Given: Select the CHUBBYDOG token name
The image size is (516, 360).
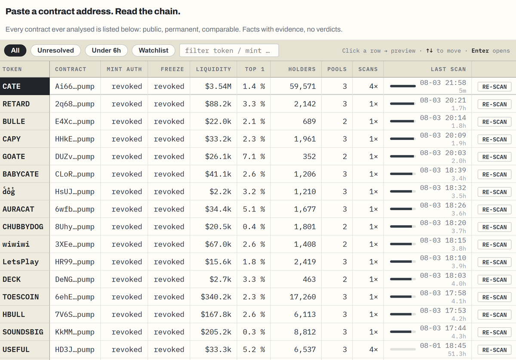Looking at the screenshot, I should pyautogui.click(x=23, y=227).
